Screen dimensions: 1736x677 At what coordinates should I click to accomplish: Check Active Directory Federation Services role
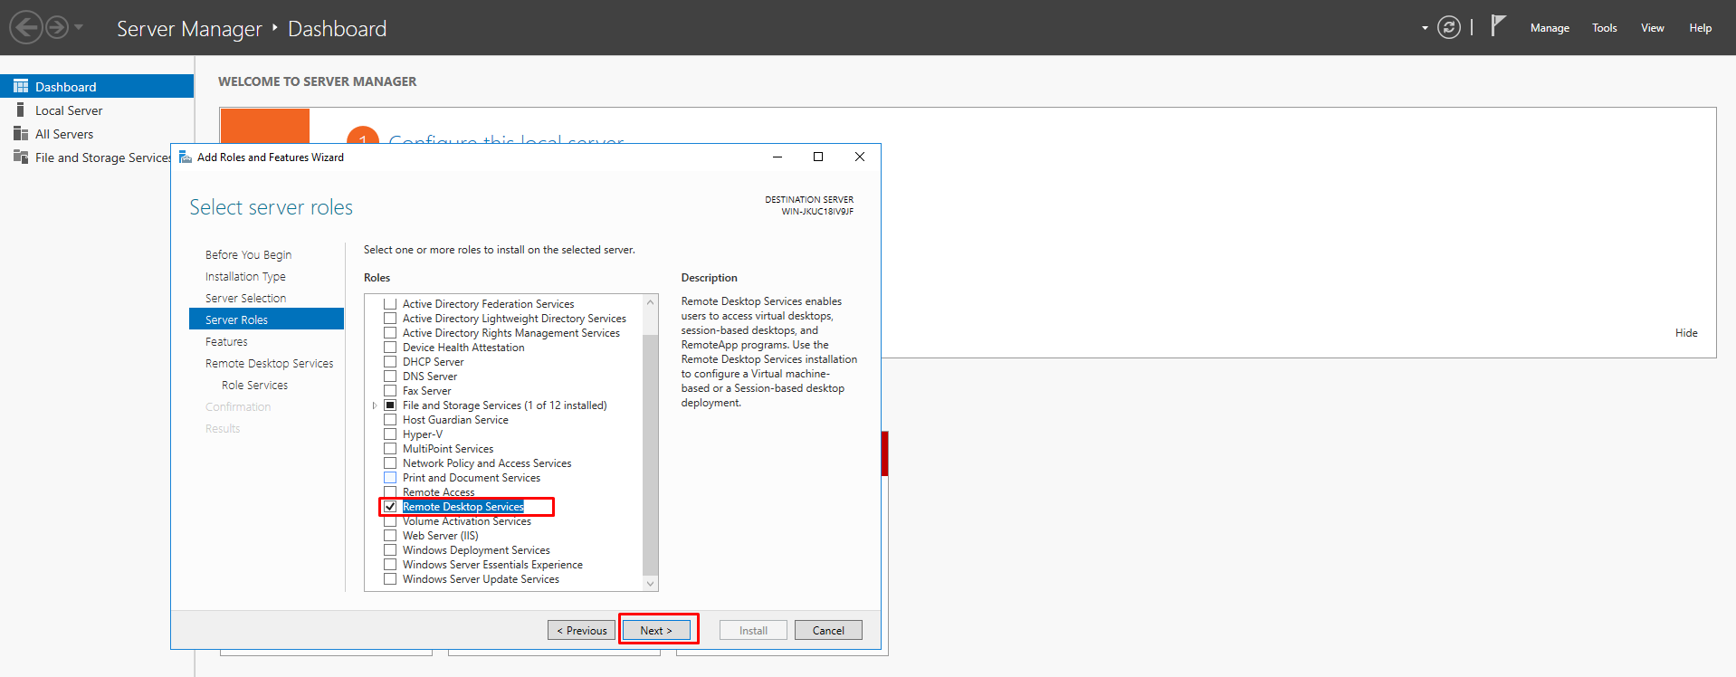pos(390,304)
